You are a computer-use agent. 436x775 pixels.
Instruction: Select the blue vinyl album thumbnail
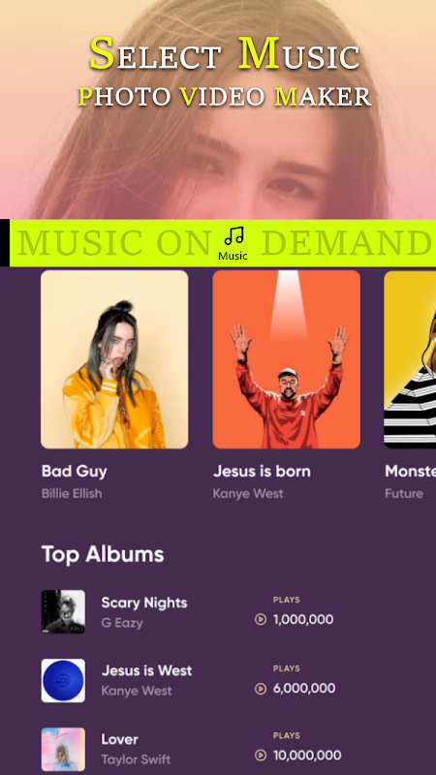click(x=63, y=681)
